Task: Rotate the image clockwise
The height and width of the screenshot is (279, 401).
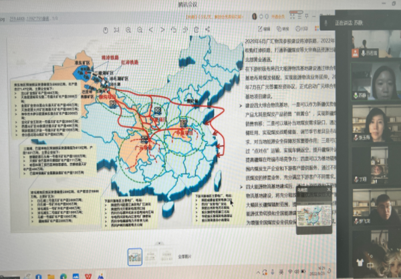Action: click(x=185, y=30)
